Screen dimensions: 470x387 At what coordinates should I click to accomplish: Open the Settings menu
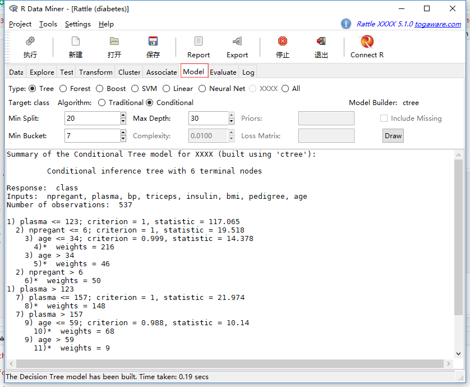coord(77,24)
